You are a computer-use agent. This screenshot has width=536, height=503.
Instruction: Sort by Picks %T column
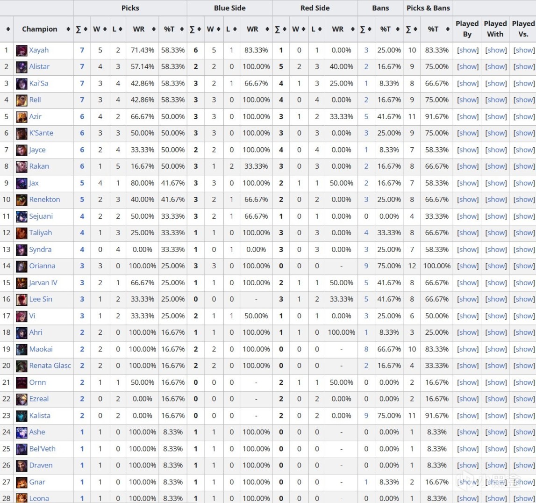pyautogui.click(x=172, y=29)
